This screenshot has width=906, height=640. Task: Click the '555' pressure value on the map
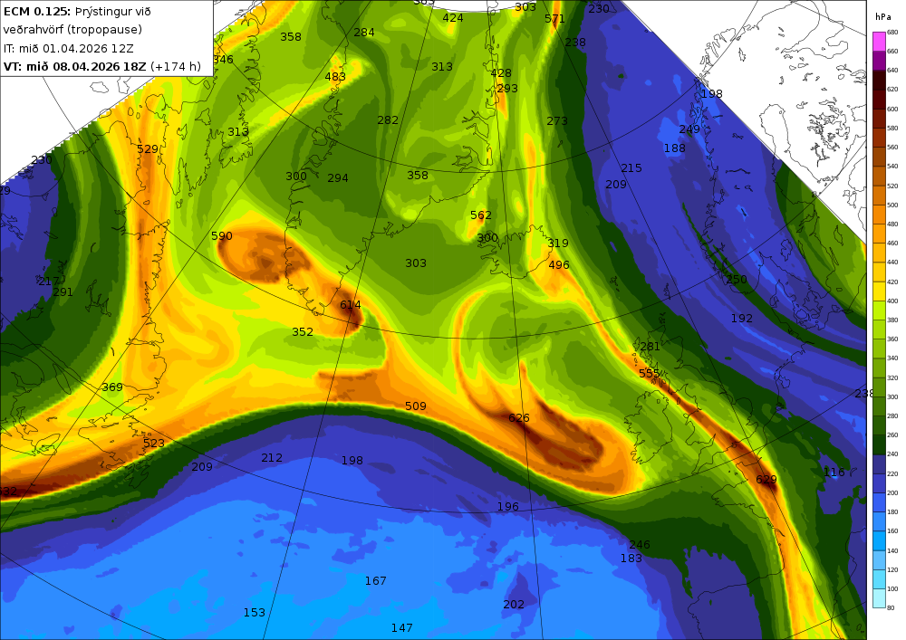(650, 373)
